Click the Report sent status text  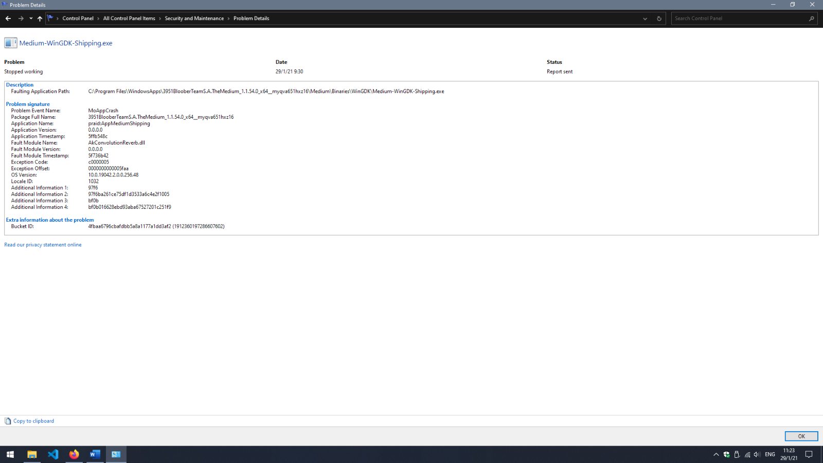point(560,72)
